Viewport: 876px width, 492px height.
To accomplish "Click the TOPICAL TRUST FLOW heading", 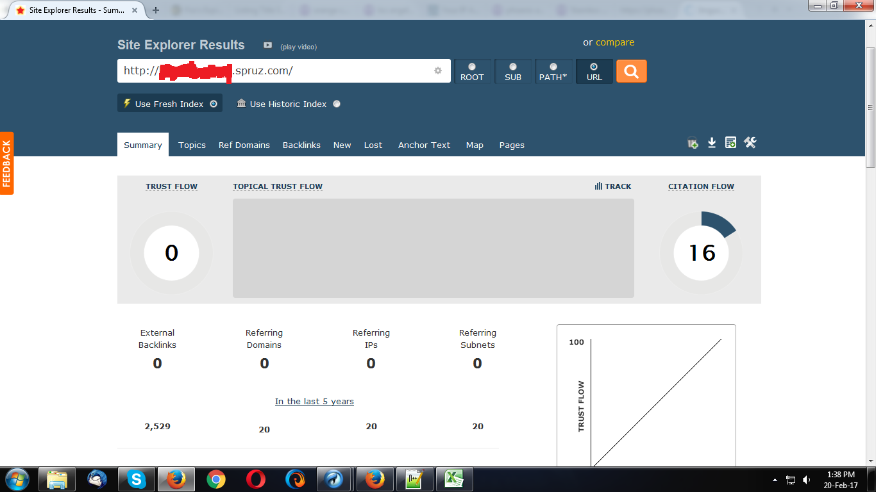I will tap(278, 186).
